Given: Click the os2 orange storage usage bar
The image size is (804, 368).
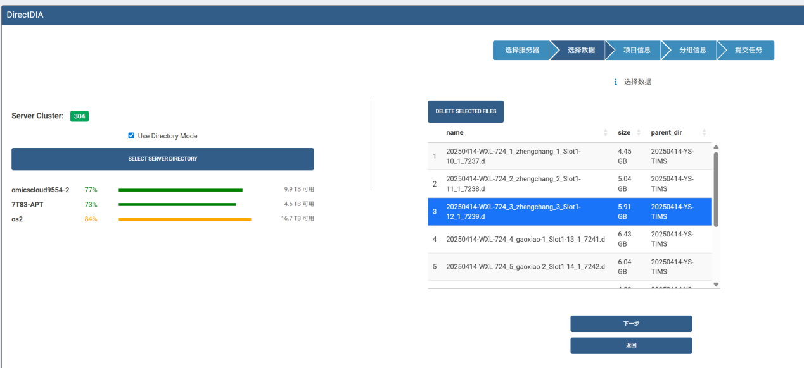Looking at the screenshot, I should tap(185, 219).
